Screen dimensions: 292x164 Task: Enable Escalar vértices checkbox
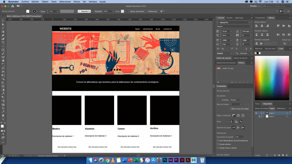click(x=218, y=144)
